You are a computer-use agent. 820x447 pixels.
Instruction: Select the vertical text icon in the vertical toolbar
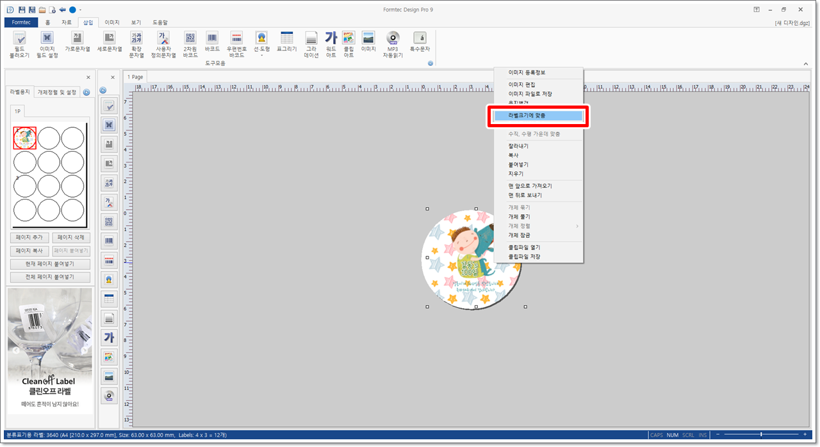[x=109, y=164]
